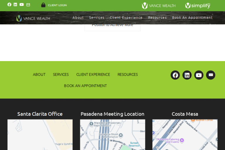The image size is (225, 150).
Task: Expand the Client Experience navigation menu
Action: (126, 18)
